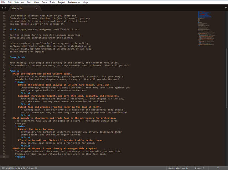Image resolution: width=228 pixels, height=170 pixels.
Task: Select the startup.txt tab
Action: click(23, 8)
